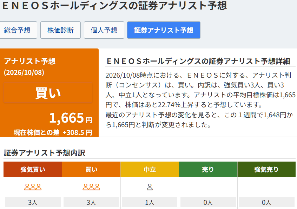Click the アナリスト予想 label in orange panel
Viewport: 297px width, 209px height.
30,61
